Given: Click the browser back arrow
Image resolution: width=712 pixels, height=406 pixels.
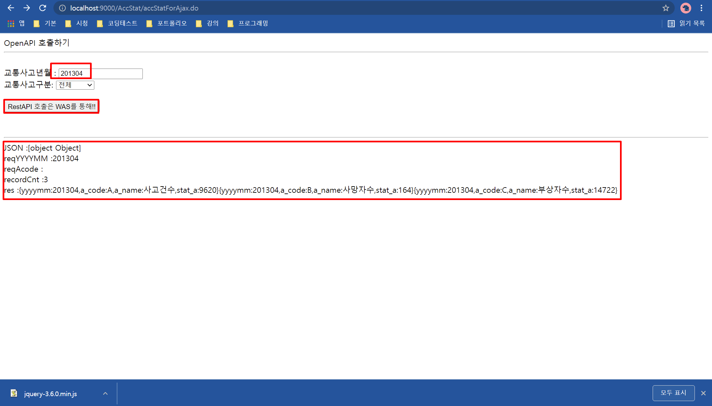Looking at the screenshot, I should pyautogui.click(x=11, y=8).
